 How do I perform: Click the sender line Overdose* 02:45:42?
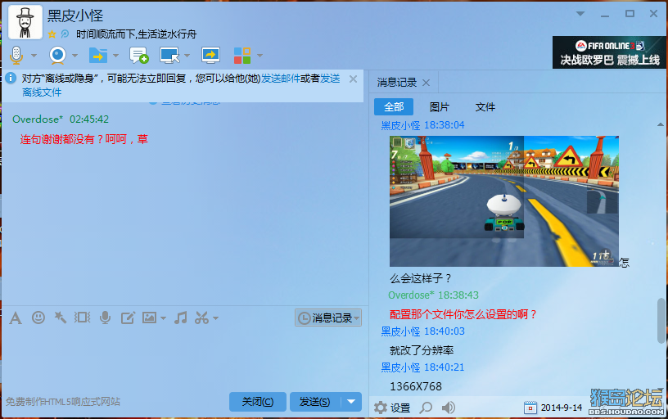pos(61,119)
